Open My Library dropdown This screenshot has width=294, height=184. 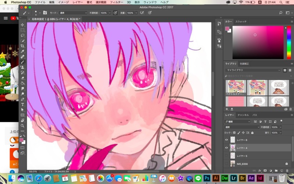(253, 70)
